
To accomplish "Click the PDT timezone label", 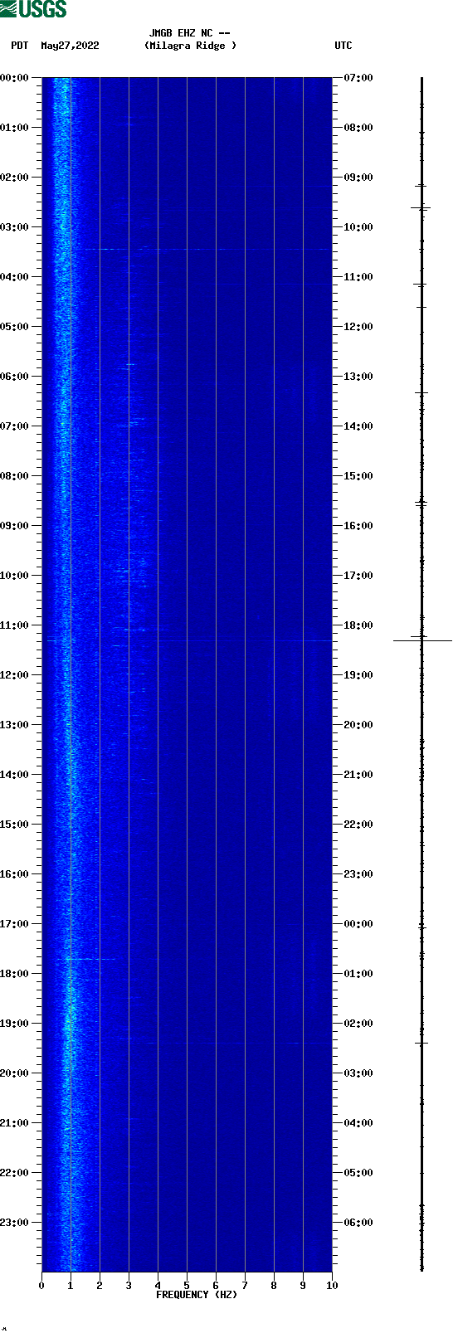I will 20,46.
